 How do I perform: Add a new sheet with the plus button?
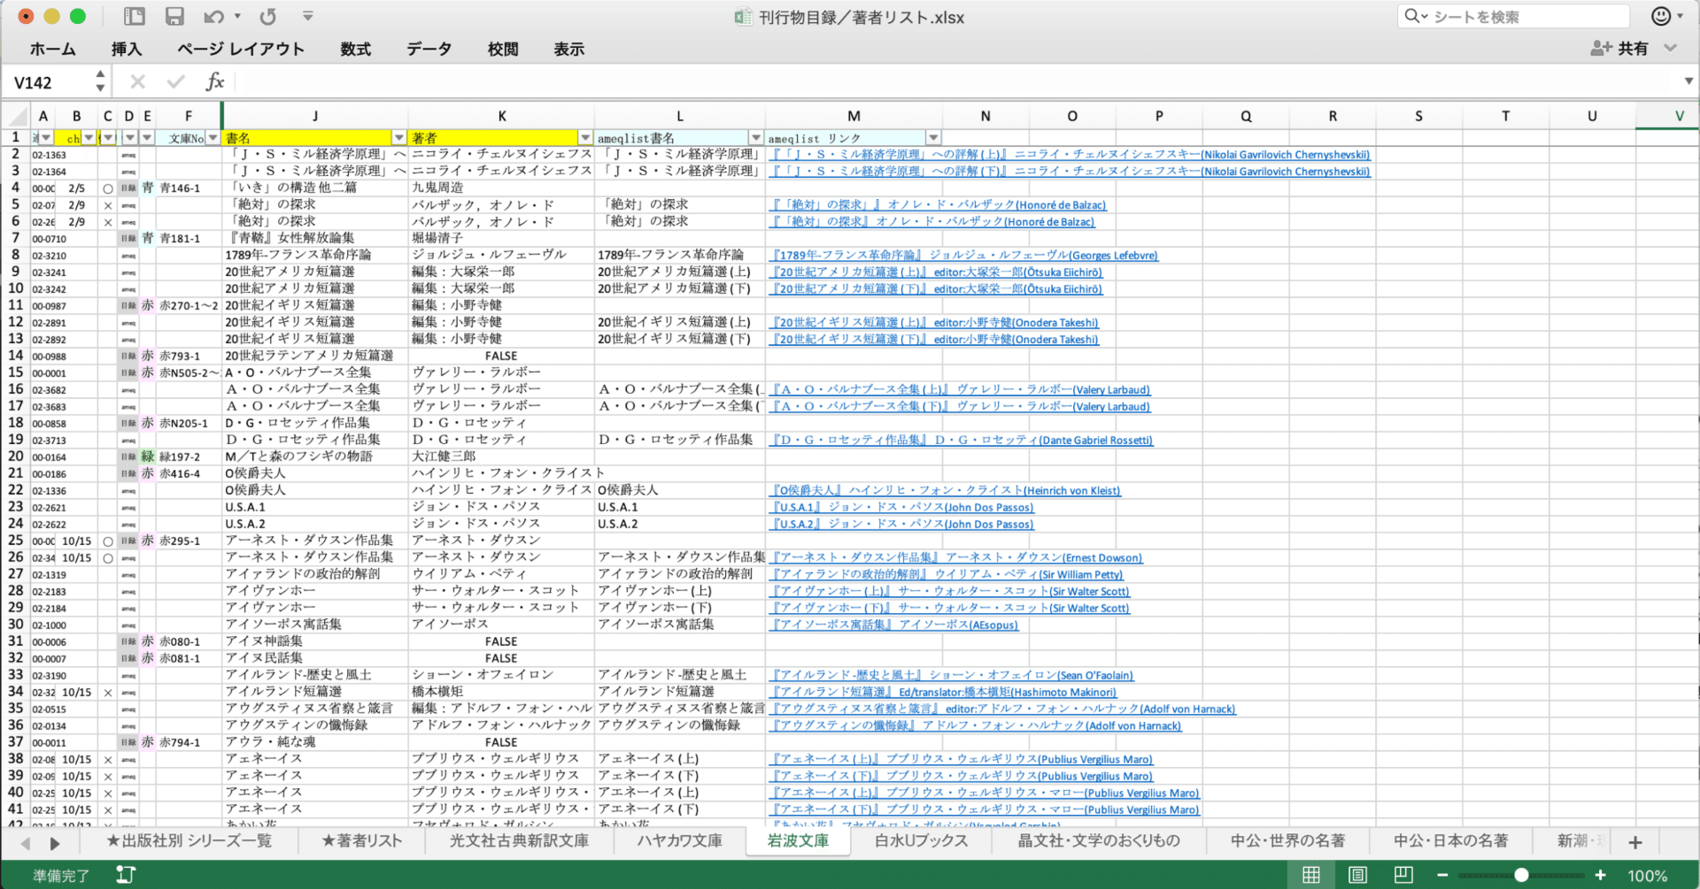[x=1634, y=842]
